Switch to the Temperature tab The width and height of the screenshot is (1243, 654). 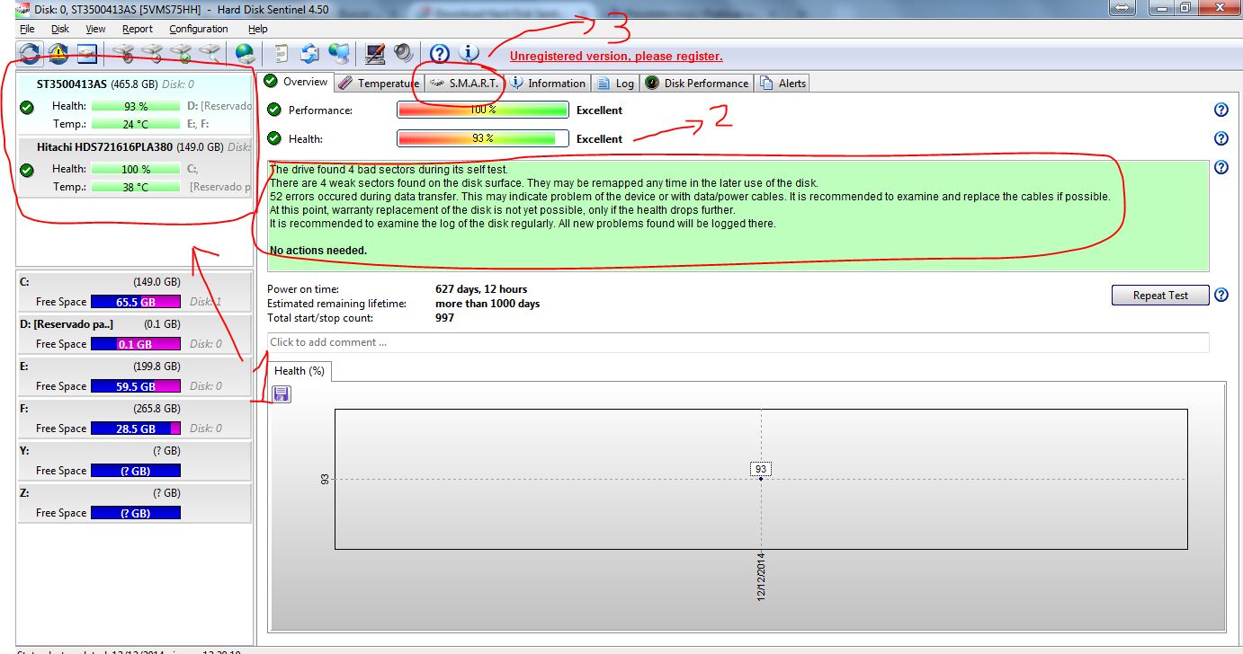[379, 83]
